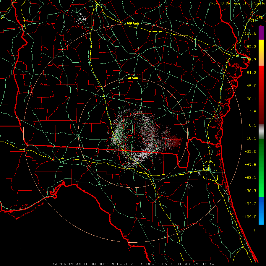266x266 pixels.
Task: Click the 61.2 value on velocity scale
Action: [252, 73]
